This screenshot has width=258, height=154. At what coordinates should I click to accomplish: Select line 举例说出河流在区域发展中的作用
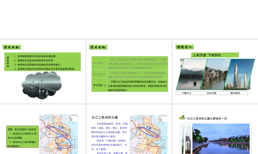click(x=34, y=61)
